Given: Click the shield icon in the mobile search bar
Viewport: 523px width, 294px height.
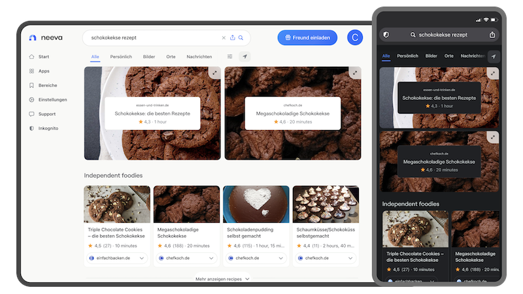Looking at the screenshot, I should (386, 35).
